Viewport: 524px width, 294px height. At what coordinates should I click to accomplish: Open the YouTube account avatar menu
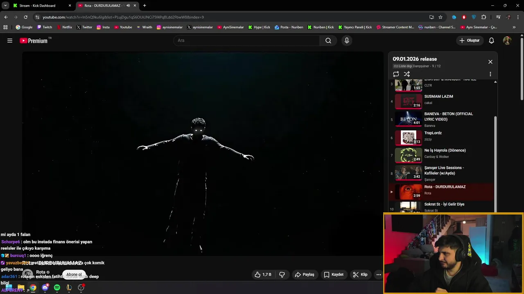[x=507, y=40]
